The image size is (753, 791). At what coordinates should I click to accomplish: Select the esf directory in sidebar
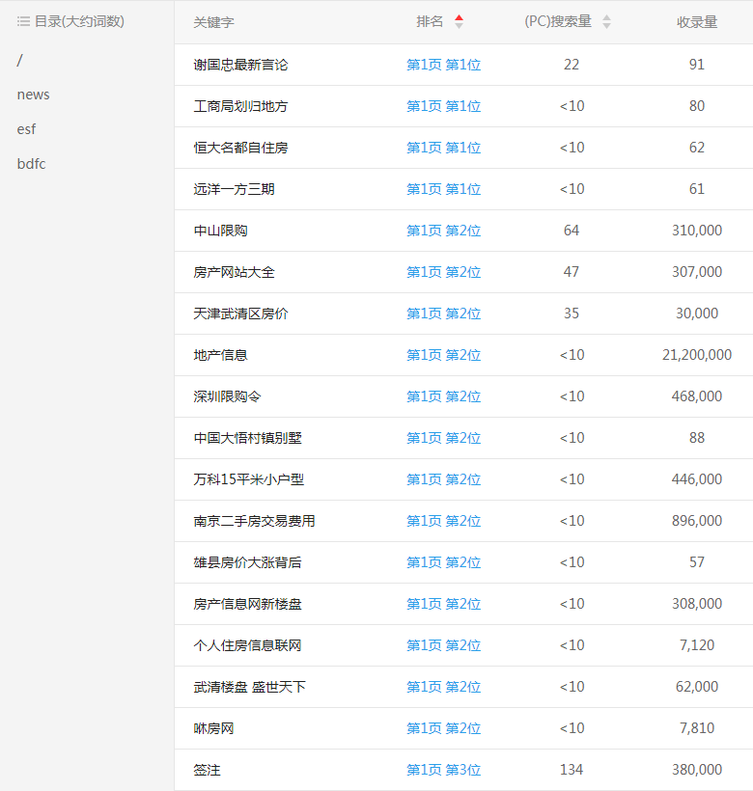point(26,129)
